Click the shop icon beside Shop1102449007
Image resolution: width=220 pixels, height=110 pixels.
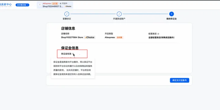pyautogui.click(x=40, y=5)
